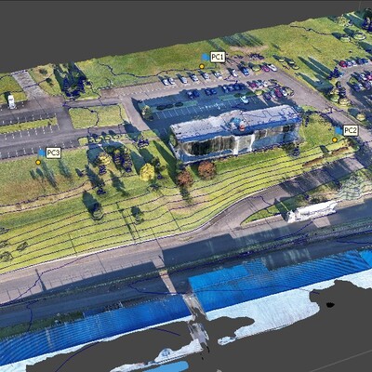372x372 pixels.
Task: Select the PC2 marker label
Action: point(351,131)
